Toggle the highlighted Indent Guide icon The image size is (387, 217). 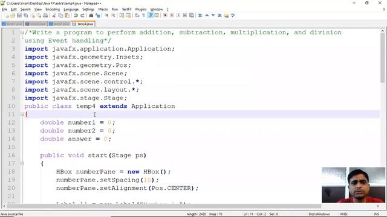point(150,16)
